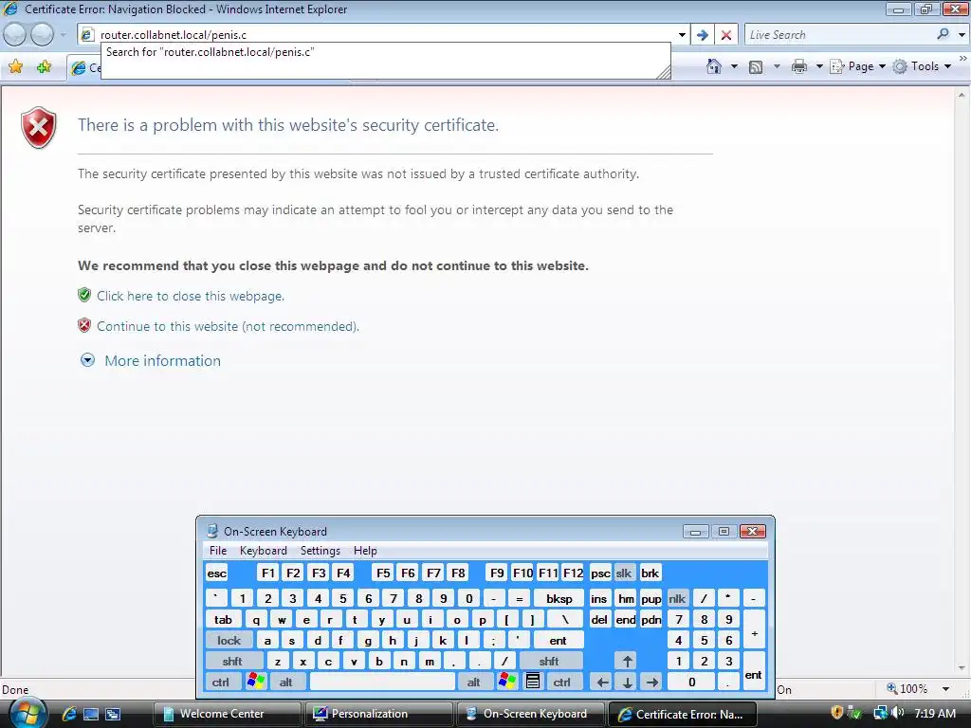Click the ent key beside apostrophe key
This screenshot has height=728, width=971.
coord(558,640)
